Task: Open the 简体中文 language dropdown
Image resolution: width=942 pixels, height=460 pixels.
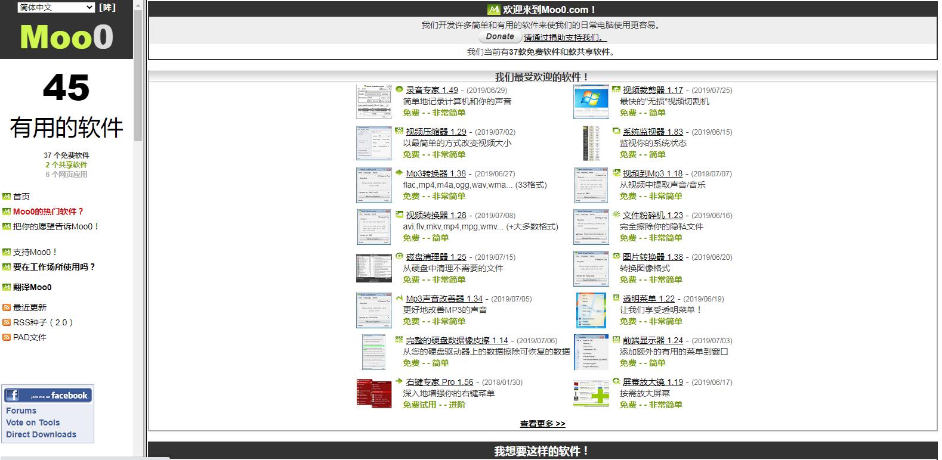Action: 56,7
